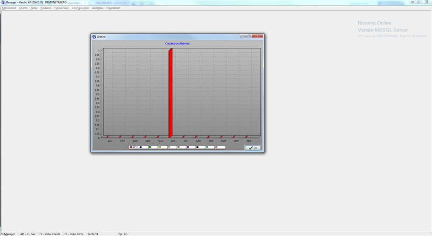The height and width of the screenshot is (236, 432).
Task: Open the Auditoria menu
Action: click(x=98, y=8)
